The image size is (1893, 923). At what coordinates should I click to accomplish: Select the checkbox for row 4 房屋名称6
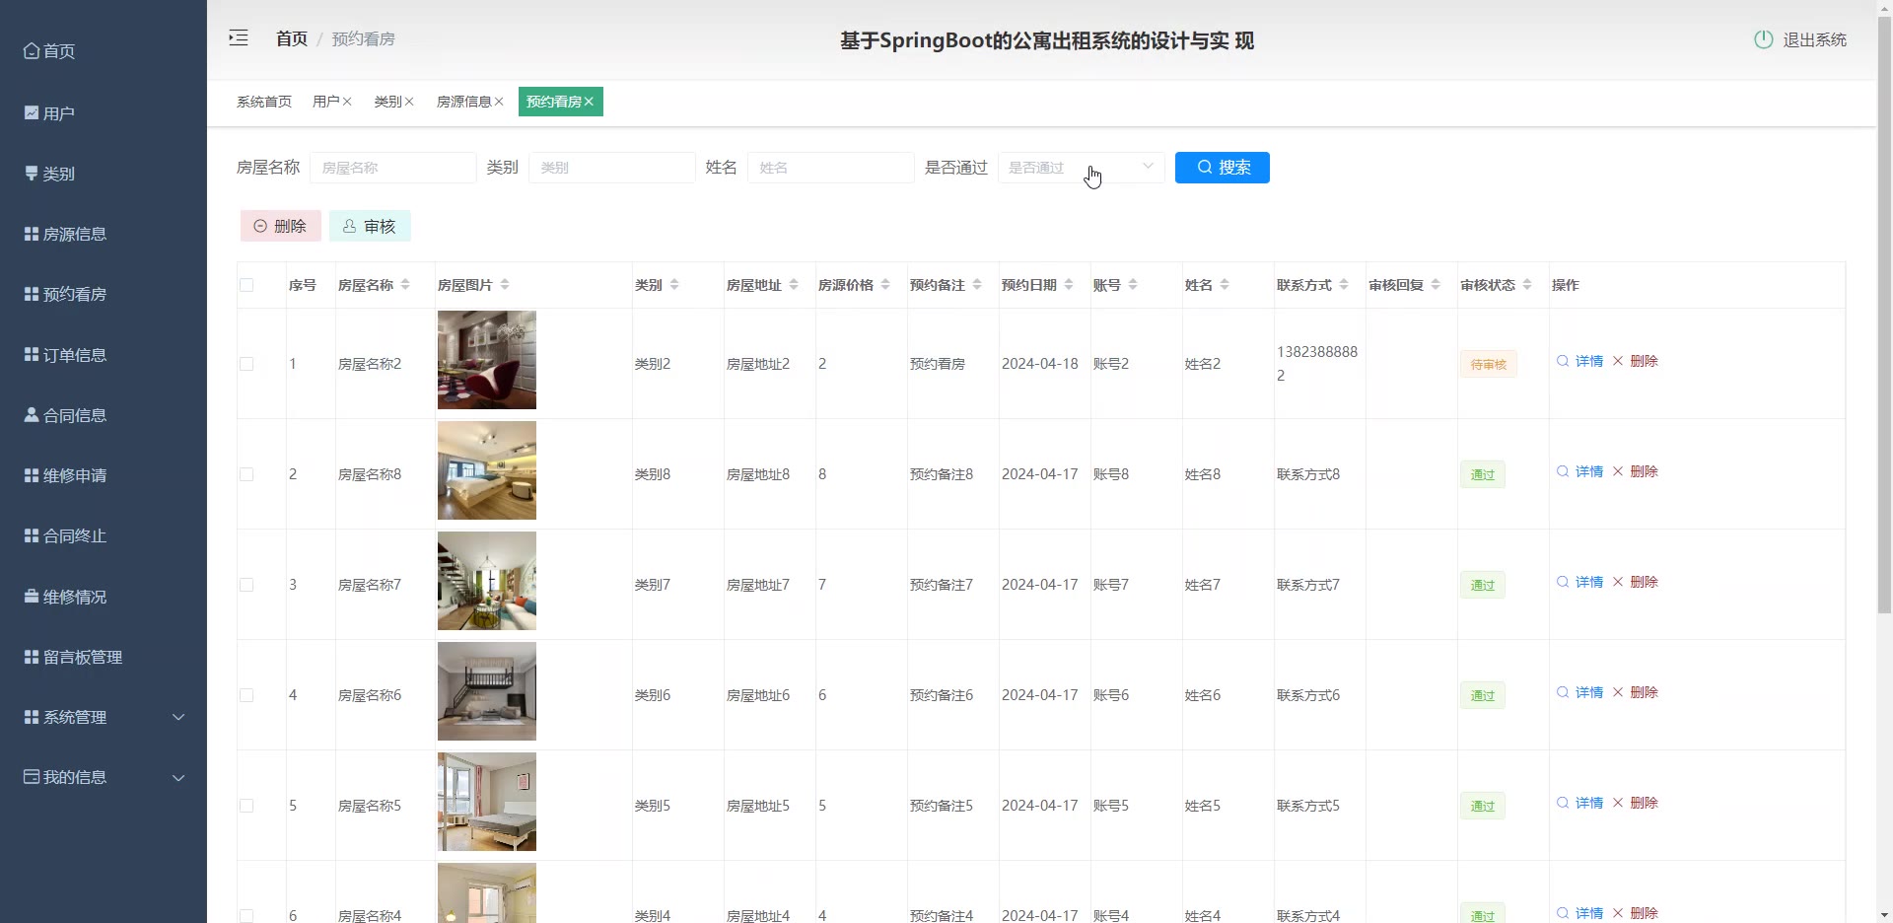coord(246,695)
